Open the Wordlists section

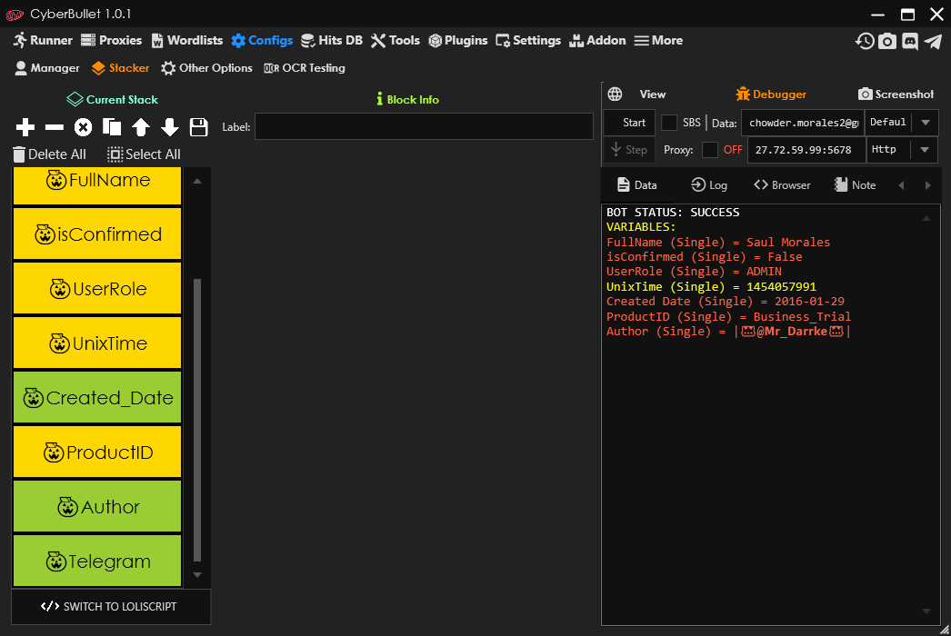point(186,41)
